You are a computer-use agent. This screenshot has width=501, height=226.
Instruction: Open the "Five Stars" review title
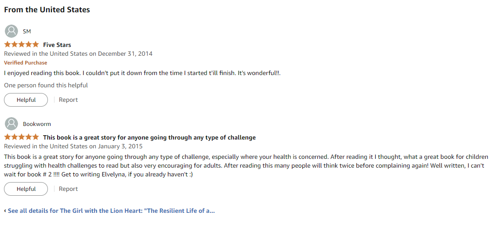click(x=57, y=45)
